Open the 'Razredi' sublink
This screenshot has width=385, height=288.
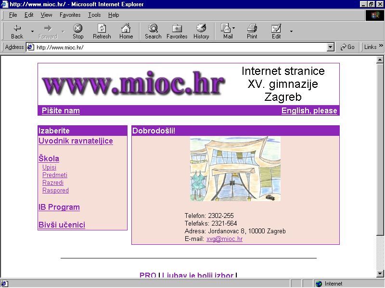pyautogui.click(x=53, y=183)
